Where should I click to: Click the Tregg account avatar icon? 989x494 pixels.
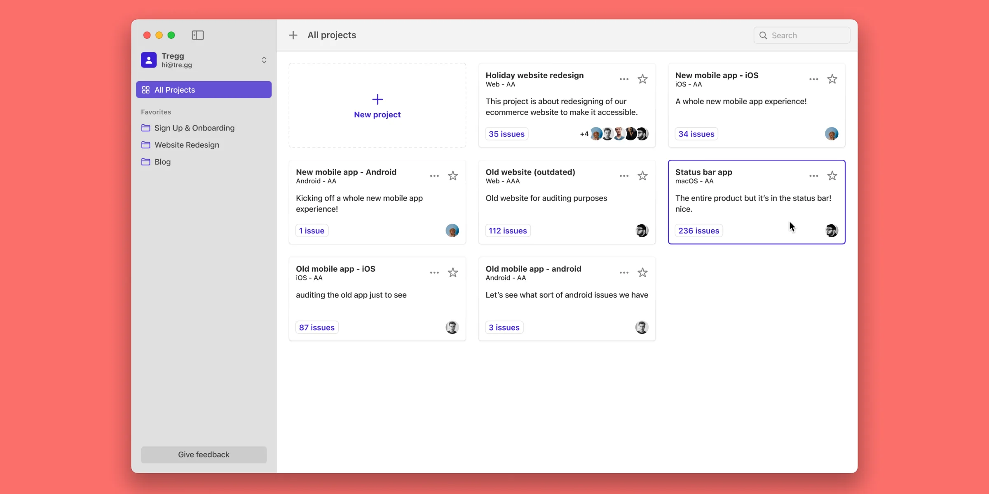pos(149,60)
